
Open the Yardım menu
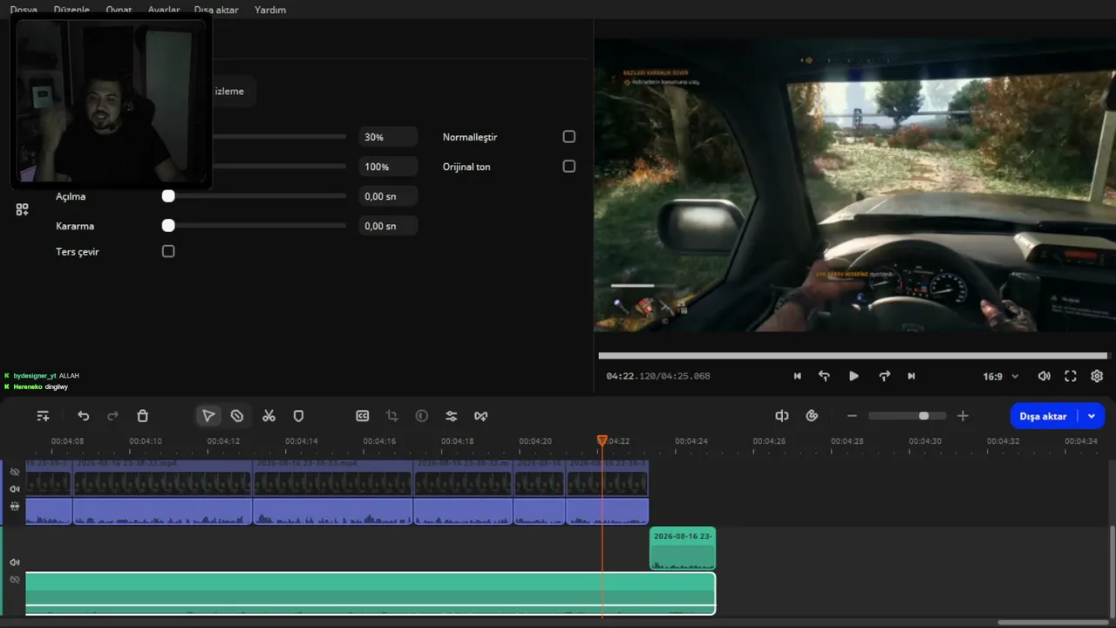point(270,10)
